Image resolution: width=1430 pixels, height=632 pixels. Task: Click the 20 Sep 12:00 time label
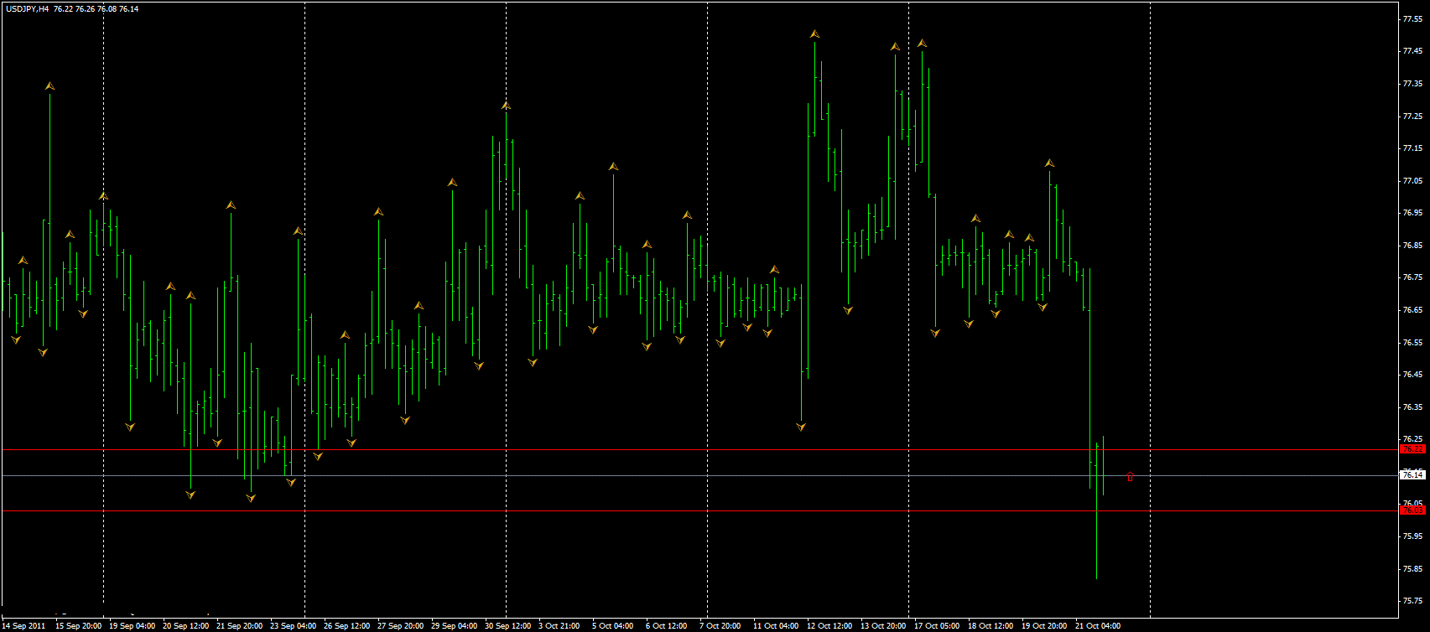click(186, 626)
